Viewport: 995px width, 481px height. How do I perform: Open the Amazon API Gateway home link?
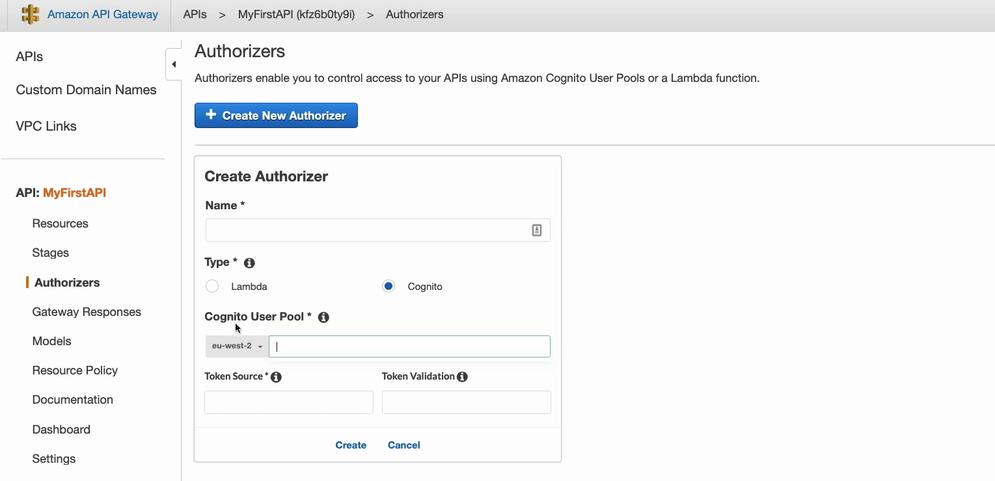(x=103, y=14)
